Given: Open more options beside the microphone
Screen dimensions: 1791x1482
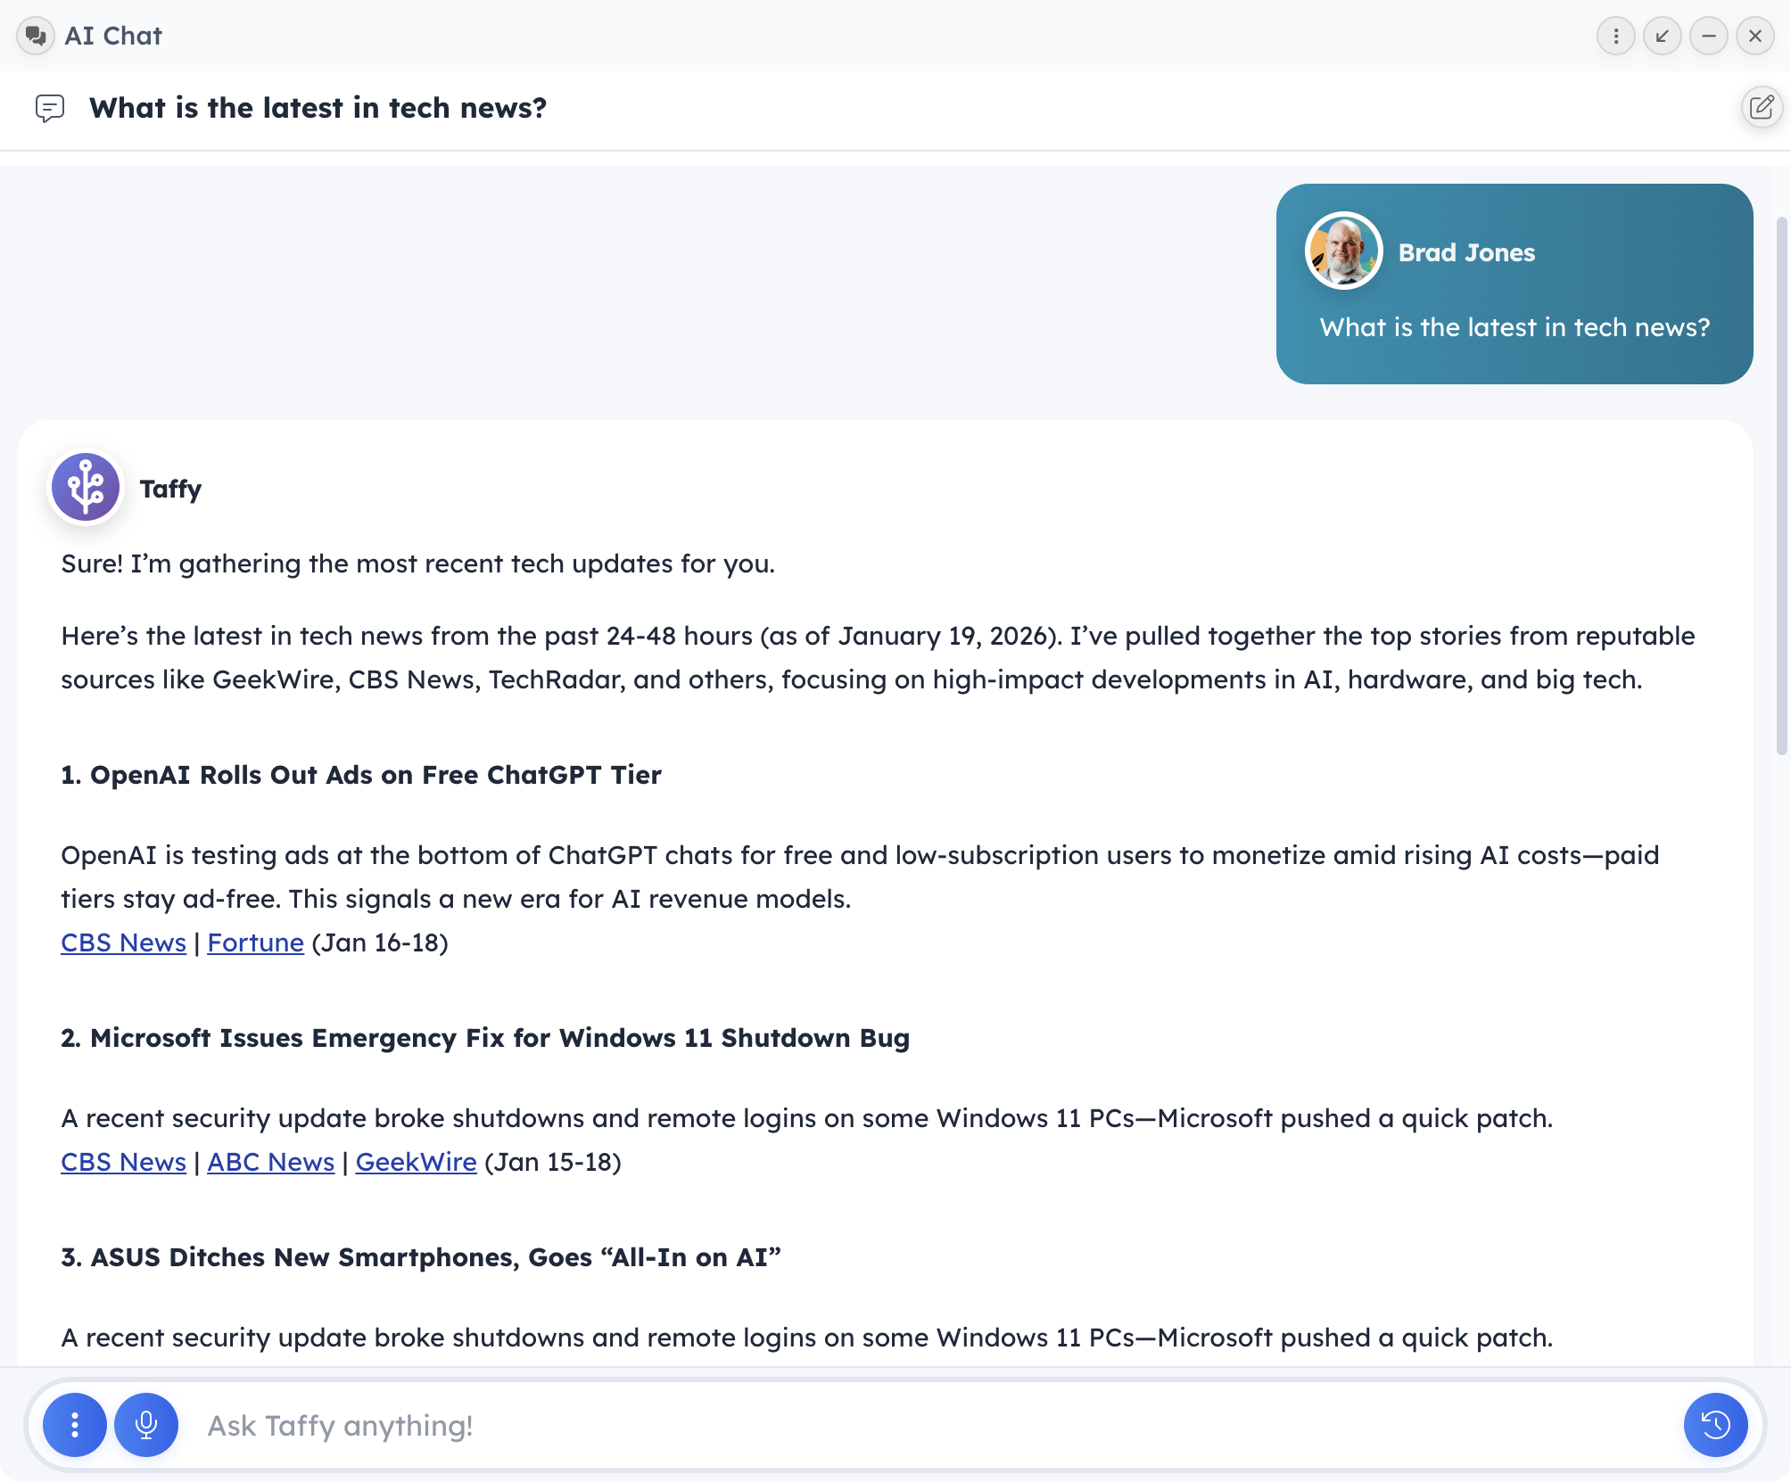Looking at the screenshot, I should (75, 1425).
